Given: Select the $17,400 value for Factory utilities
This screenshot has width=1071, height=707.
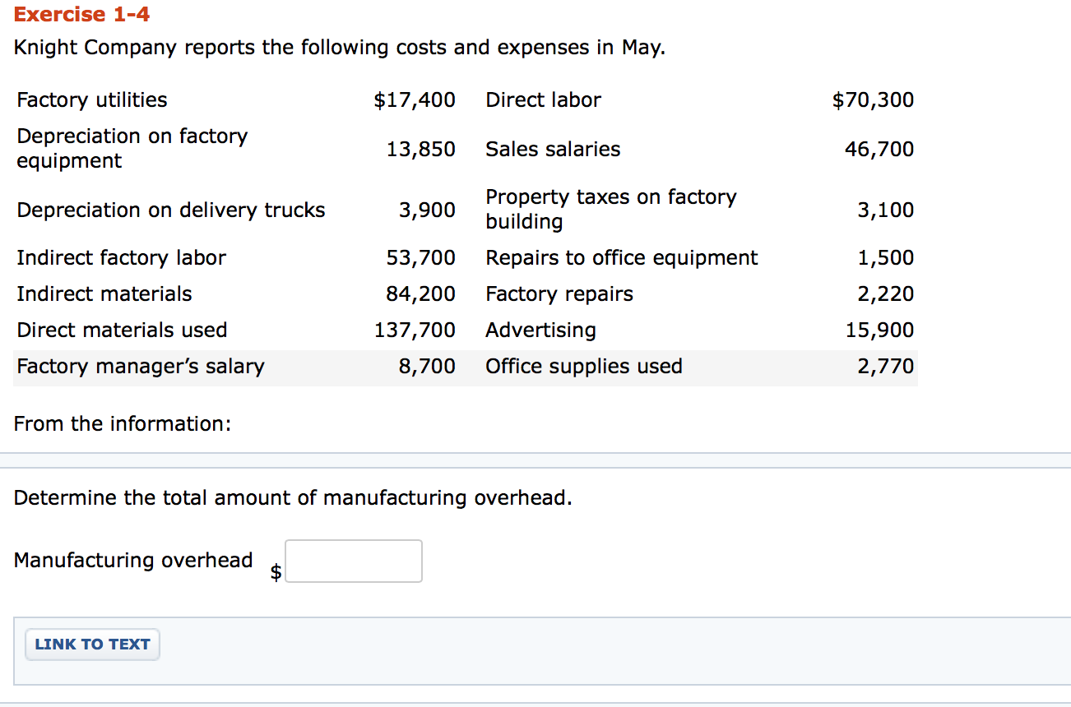Looking at the screenshot, I should click(x=415, y=99).
